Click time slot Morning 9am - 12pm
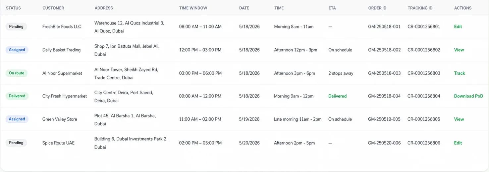Viewport: 489px width, 172px height. tap(294, 96)
